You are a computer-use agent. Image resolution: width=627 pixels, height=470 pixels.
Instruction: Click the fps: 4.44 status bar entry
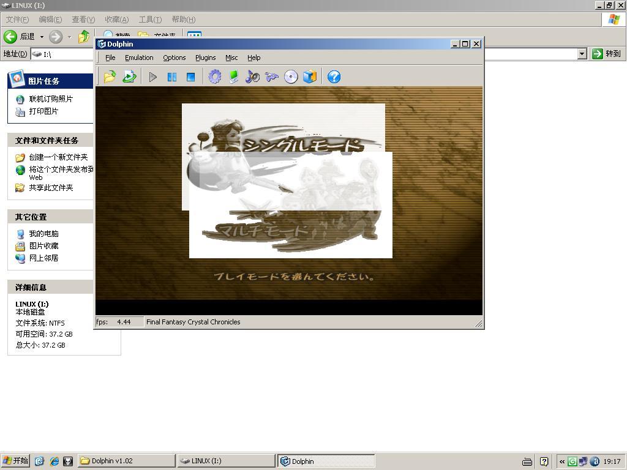click(x=118, y=322)
